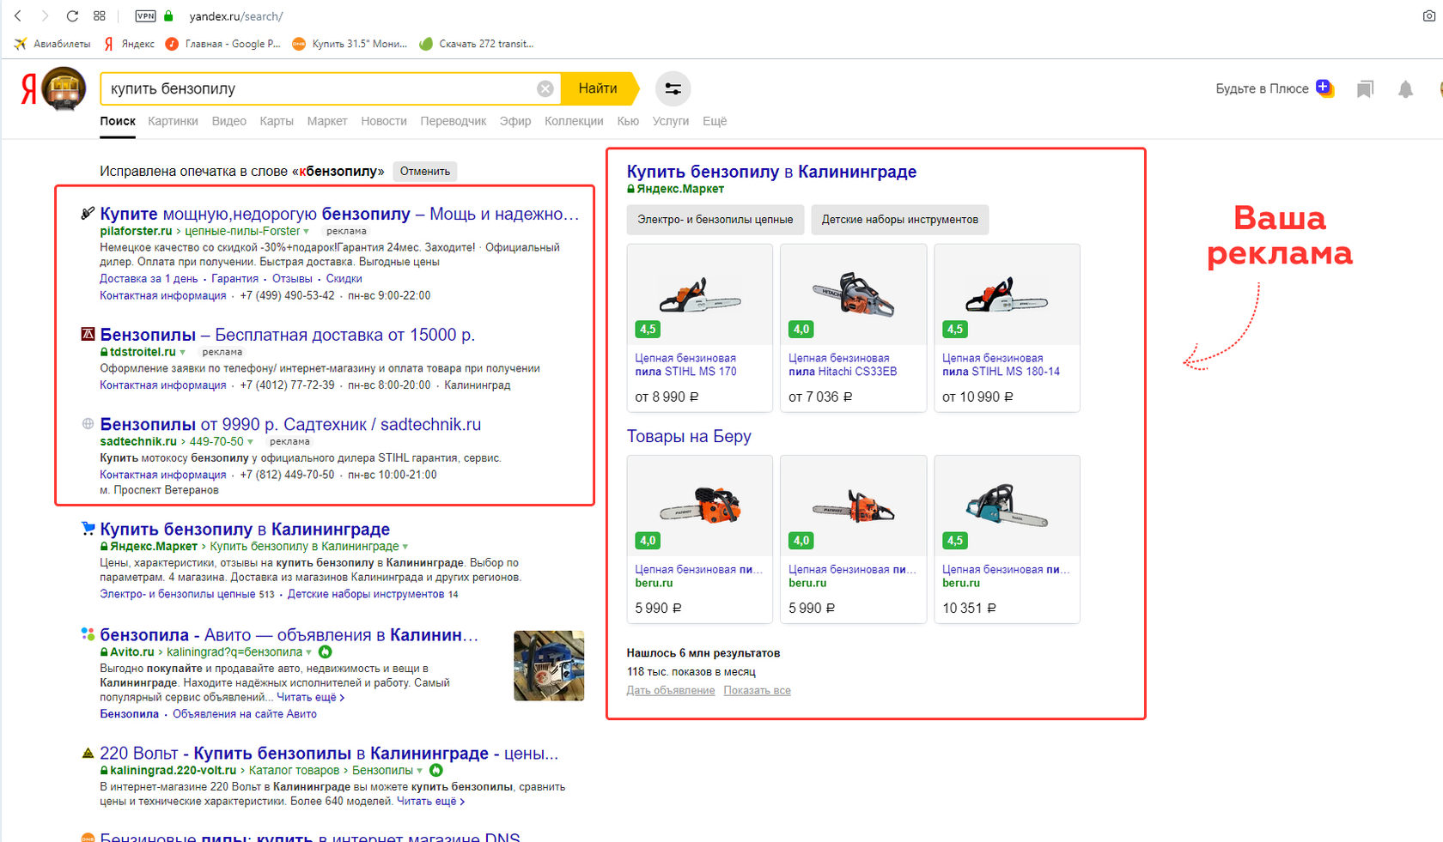Image resolution: width=1443 pixels, height=842 pixels.
Task: Open the STIHL MS 180-14 product card
Action: click(x=1007, y=328)
